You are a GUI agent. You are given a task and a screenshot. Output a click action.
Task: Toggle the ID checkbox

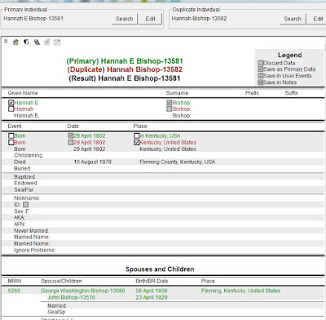[25, 205]
